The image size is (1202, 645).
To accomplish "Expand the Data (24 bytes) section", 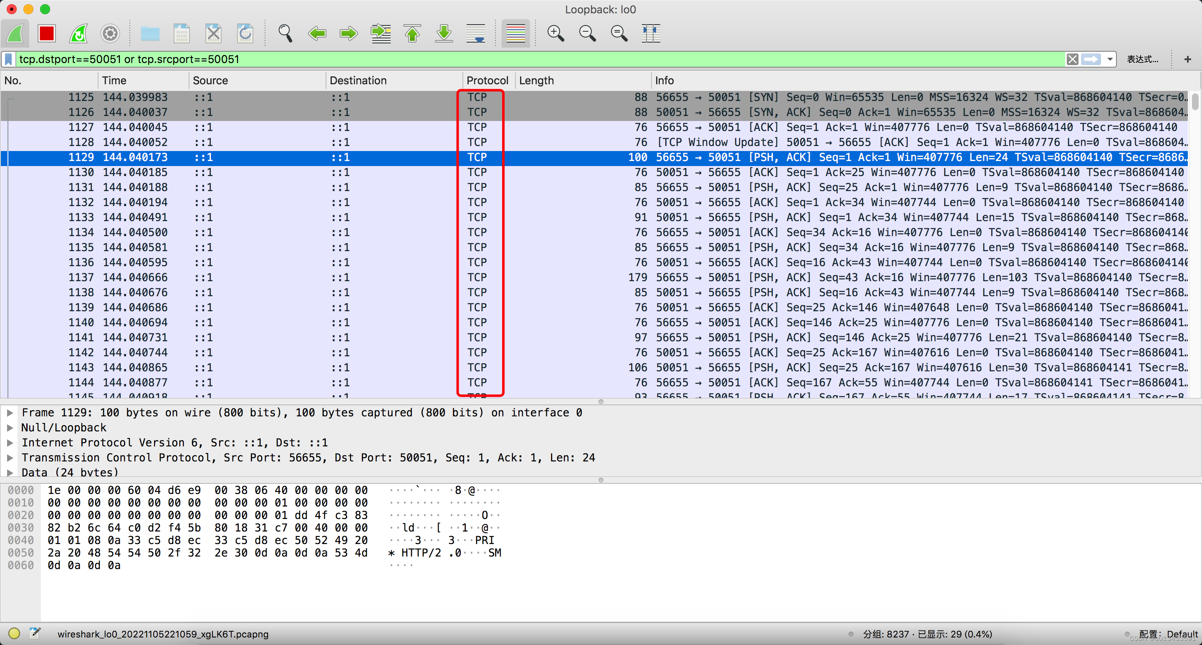I will coord(10,472).
